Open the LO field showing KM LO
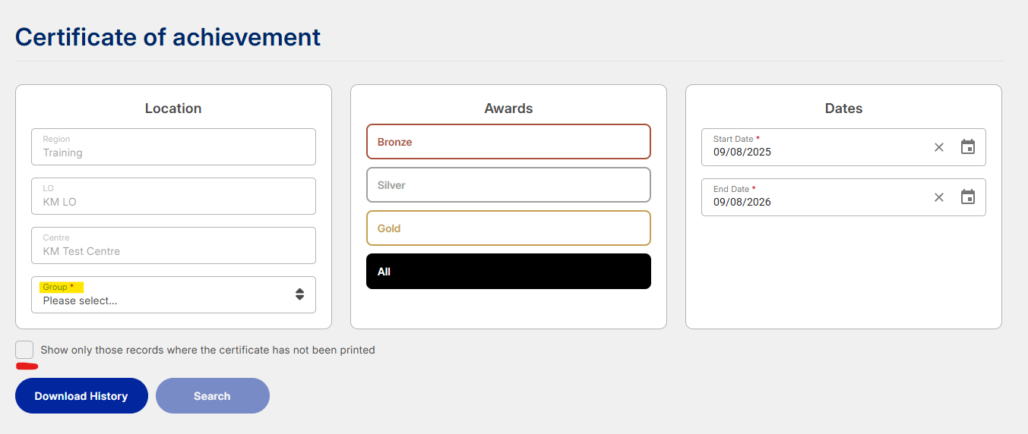This screenshot has width=1028, height=434. 173,196
